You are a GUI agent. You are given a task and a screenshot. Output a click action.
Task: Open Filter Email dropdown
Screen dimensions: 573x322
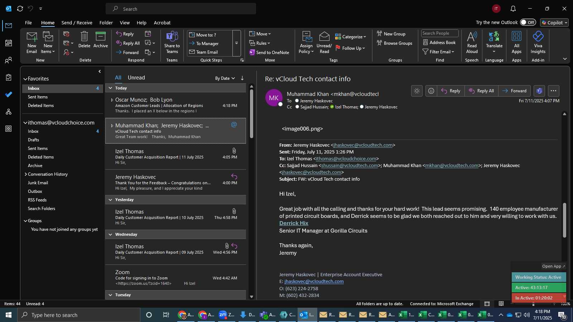(x=439, y=52)
